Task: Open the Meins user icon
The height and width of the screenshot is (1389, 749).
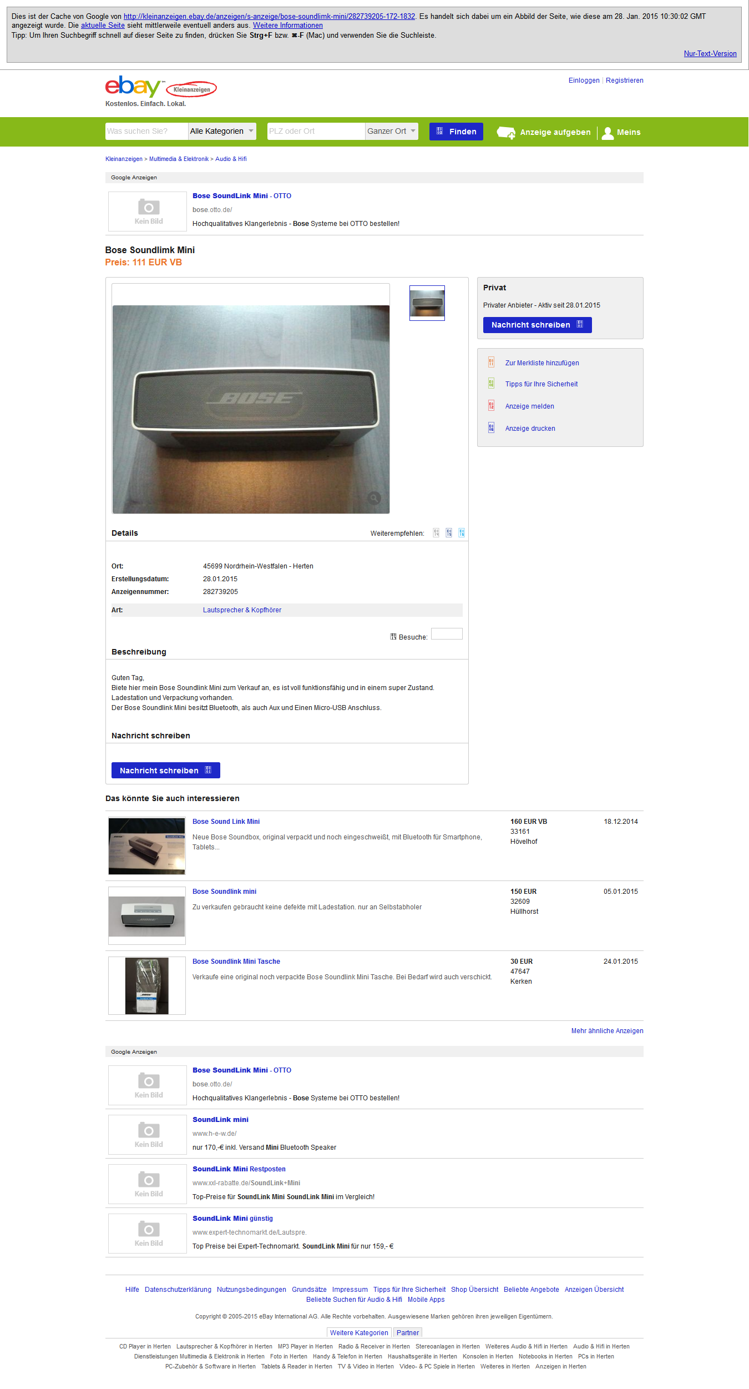Action: [608, 133]
